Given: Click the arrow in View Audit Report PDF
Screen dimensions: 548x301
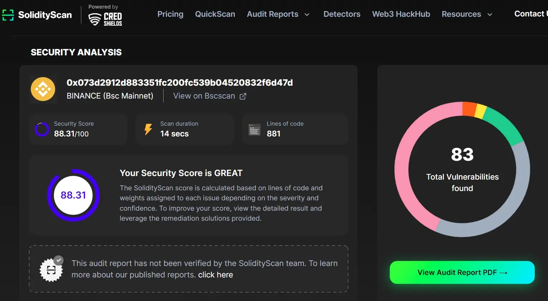Looking at the screenshot, I should [503, 273].
